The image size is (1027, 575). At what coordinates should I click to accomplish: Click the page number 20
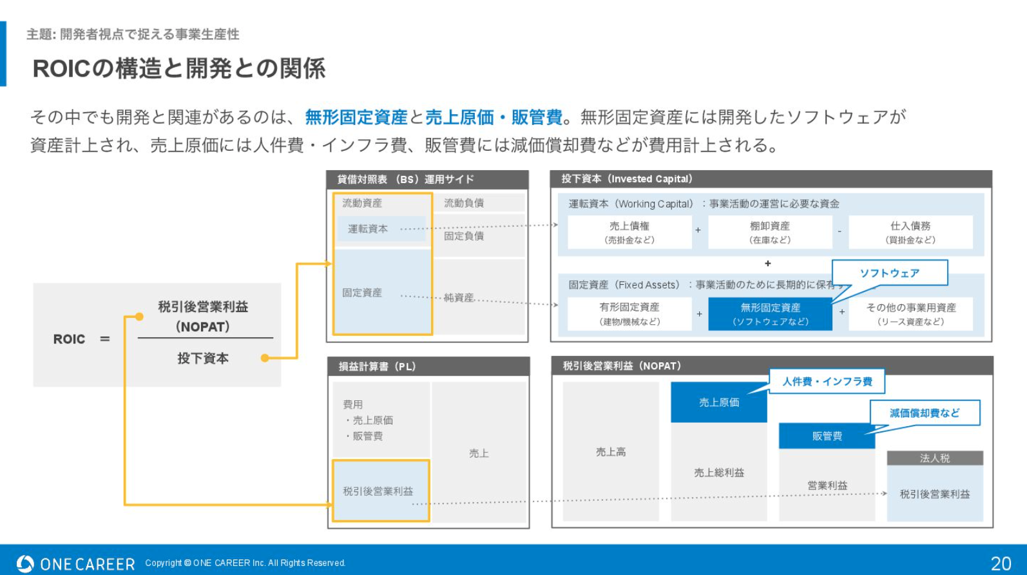point(1001,564)
